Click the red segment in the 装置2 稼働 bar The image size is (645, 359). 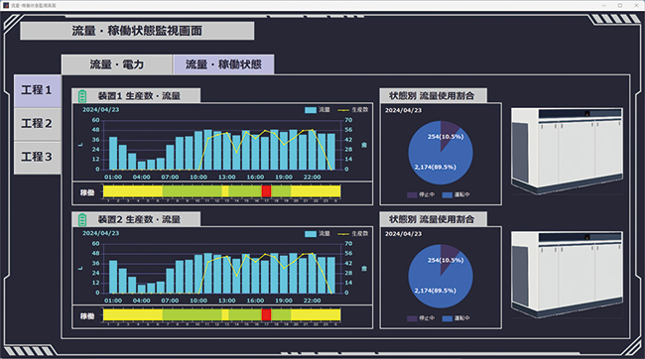[266, 315]
